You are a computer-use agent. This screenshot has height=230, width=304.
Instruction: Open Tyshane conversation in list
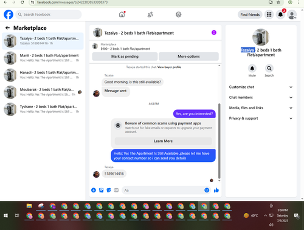43,109
